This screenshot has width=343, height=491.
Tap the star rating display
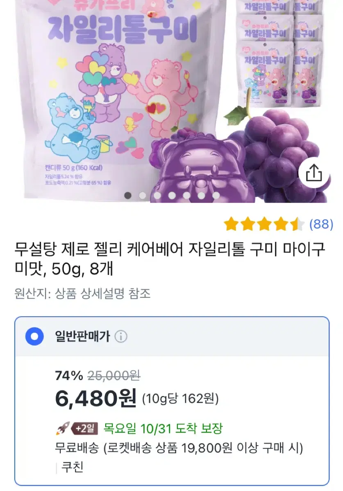(x=264, y=224)
